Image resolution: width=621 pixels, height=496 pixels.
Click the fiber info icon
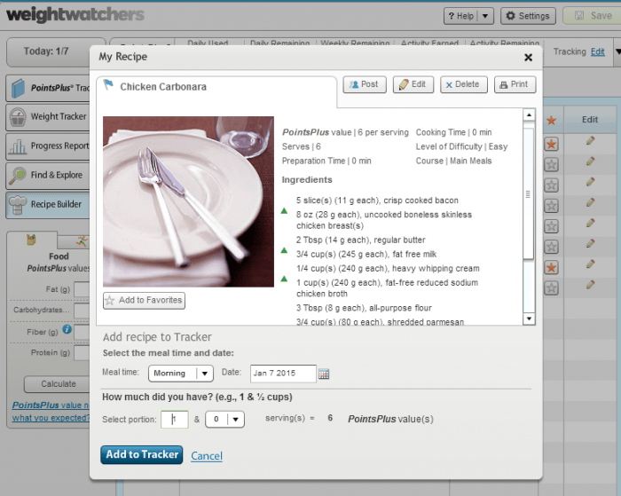(x=67, y=330)
